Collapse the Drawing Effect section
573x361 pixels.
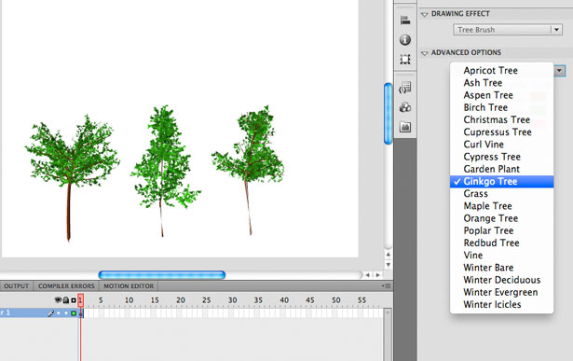(424, 14)
